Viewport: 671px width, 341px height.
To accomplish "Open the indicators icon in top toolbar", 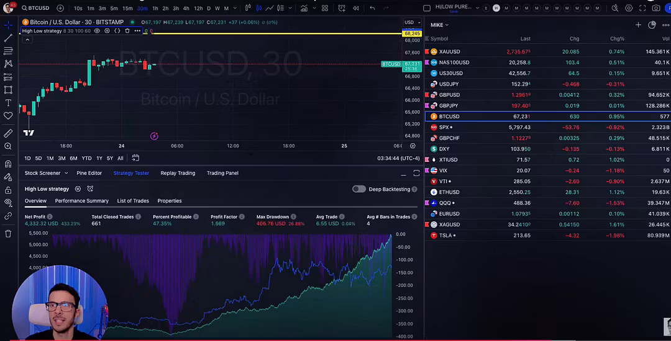I will point(304,8).
